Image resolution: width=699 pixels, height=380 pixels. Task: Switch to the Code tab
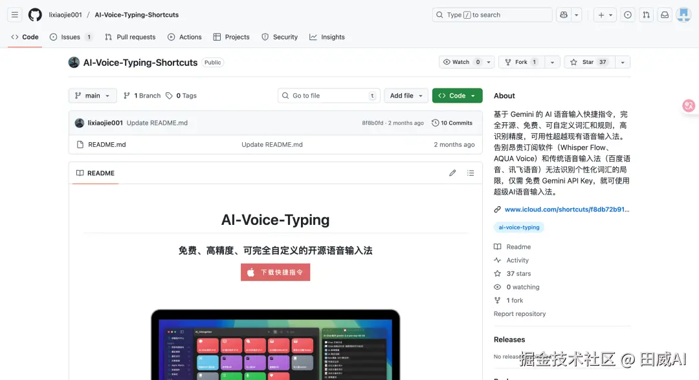coord(25,37)
